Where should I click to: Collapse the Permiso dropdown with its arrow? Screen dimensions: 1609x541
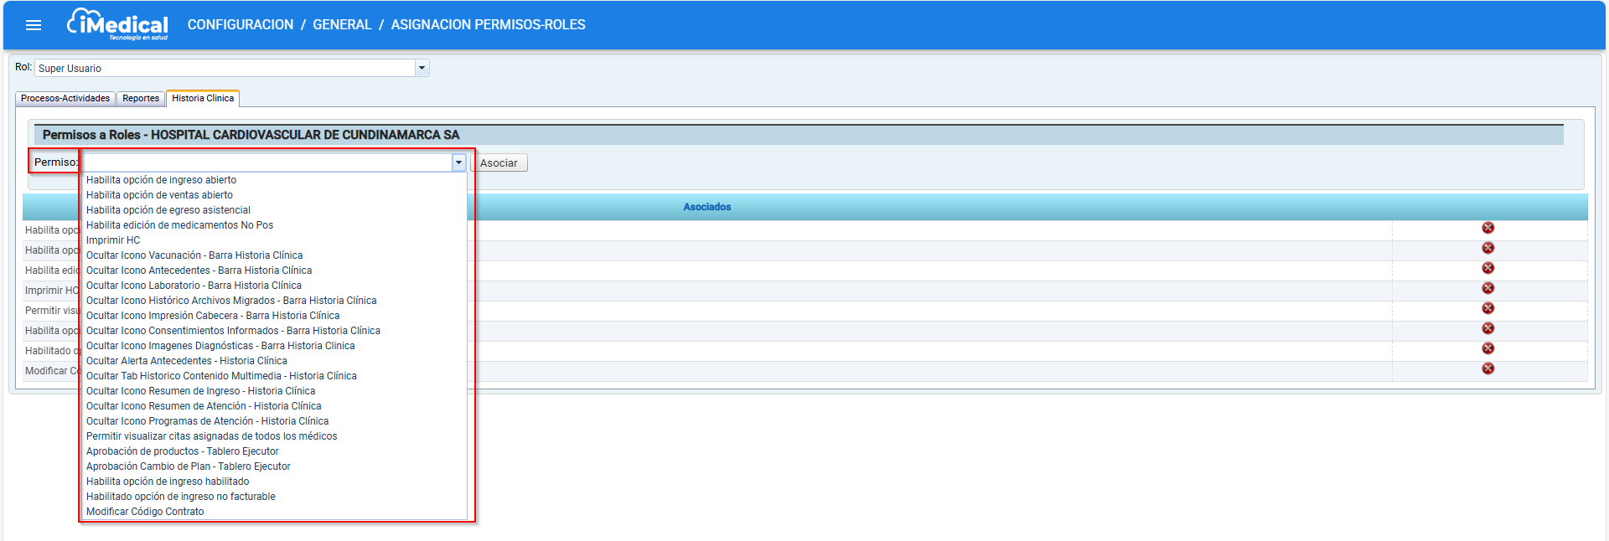458,162
